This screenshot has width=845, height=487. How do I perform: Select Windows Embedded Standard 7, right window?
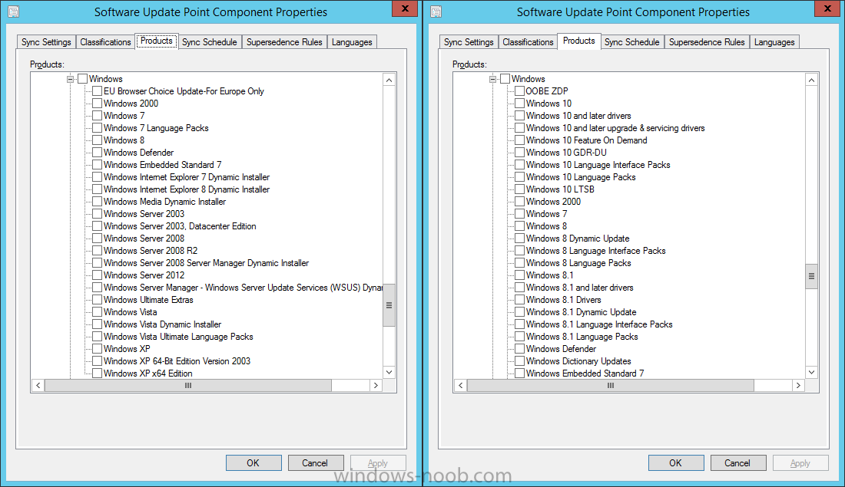click(x=585, y=373)
